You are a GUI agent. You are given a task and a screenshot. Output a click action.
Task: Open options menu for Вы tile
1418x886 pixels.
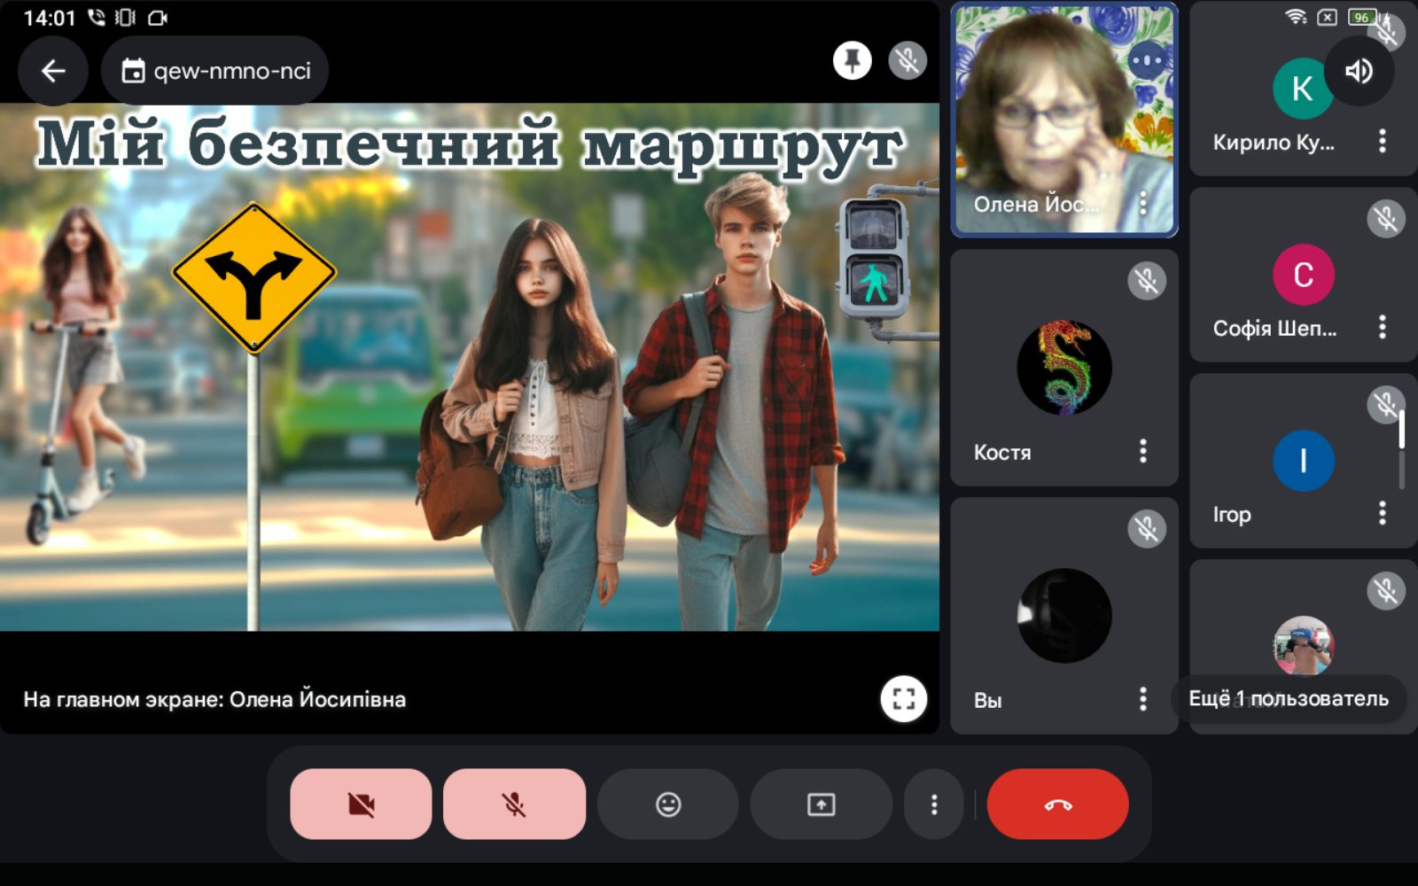(x=1143, y=699)
